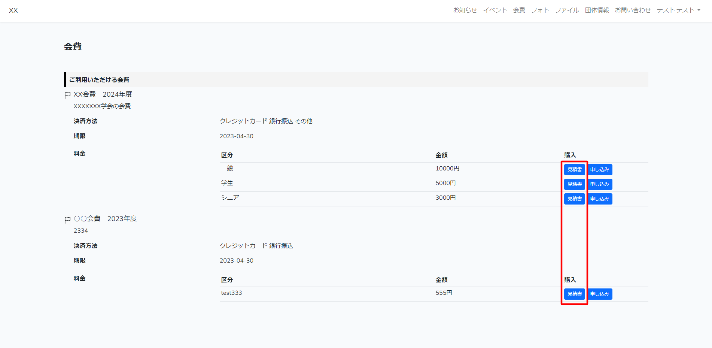Open the フォト navigation link
Viewport: 712px width, 348px height.
pos(540,10)
